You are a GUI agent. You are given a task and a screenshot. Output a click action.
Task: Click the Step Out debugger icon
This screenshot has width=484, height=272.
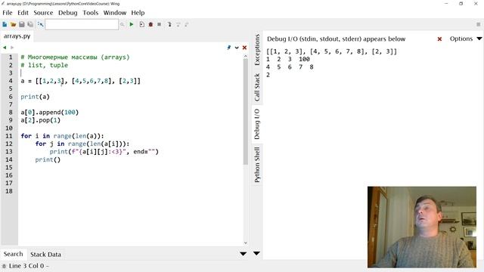pyautogui.click(x=187, y=24)
